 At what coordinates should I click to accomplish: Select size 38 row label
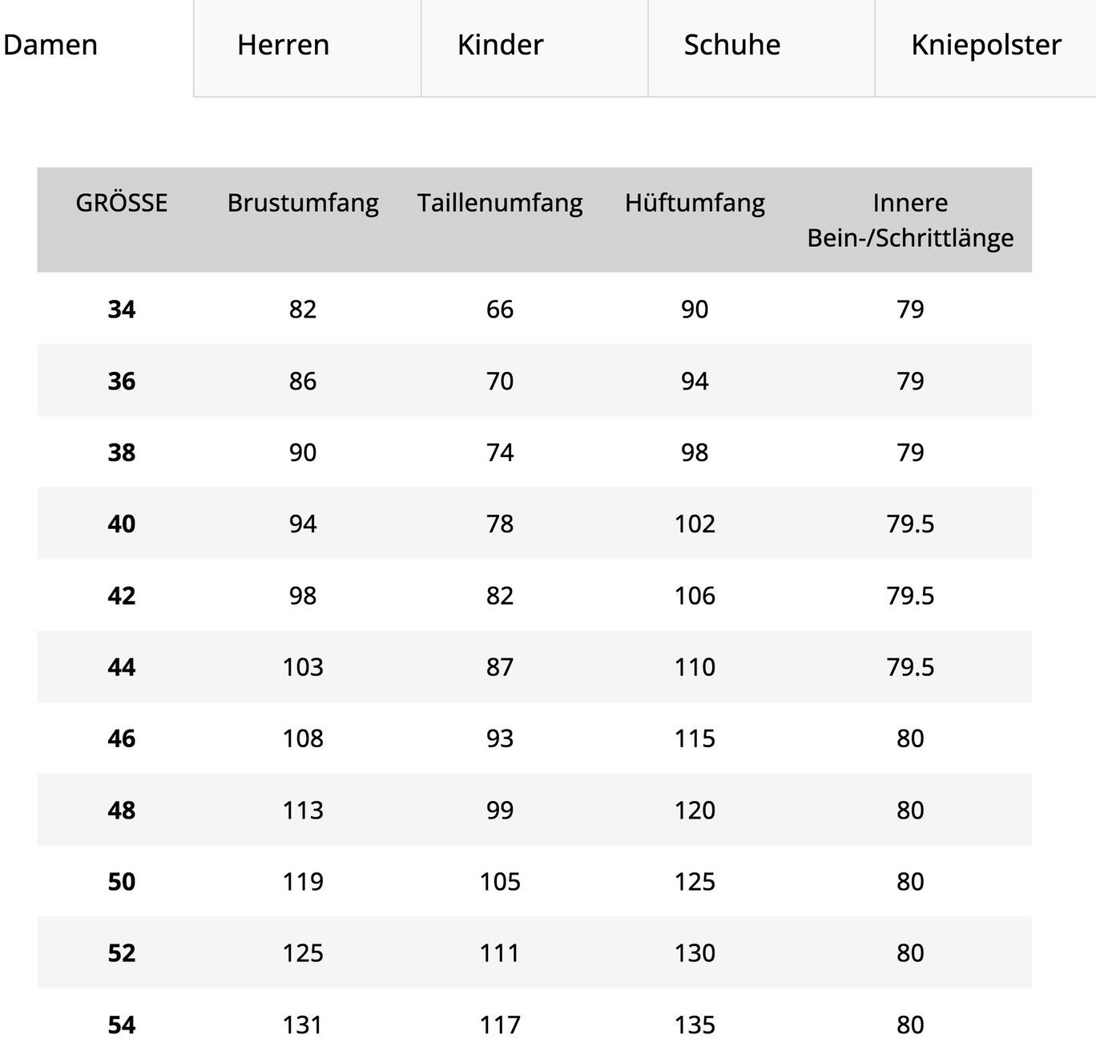tap(122, 452)
